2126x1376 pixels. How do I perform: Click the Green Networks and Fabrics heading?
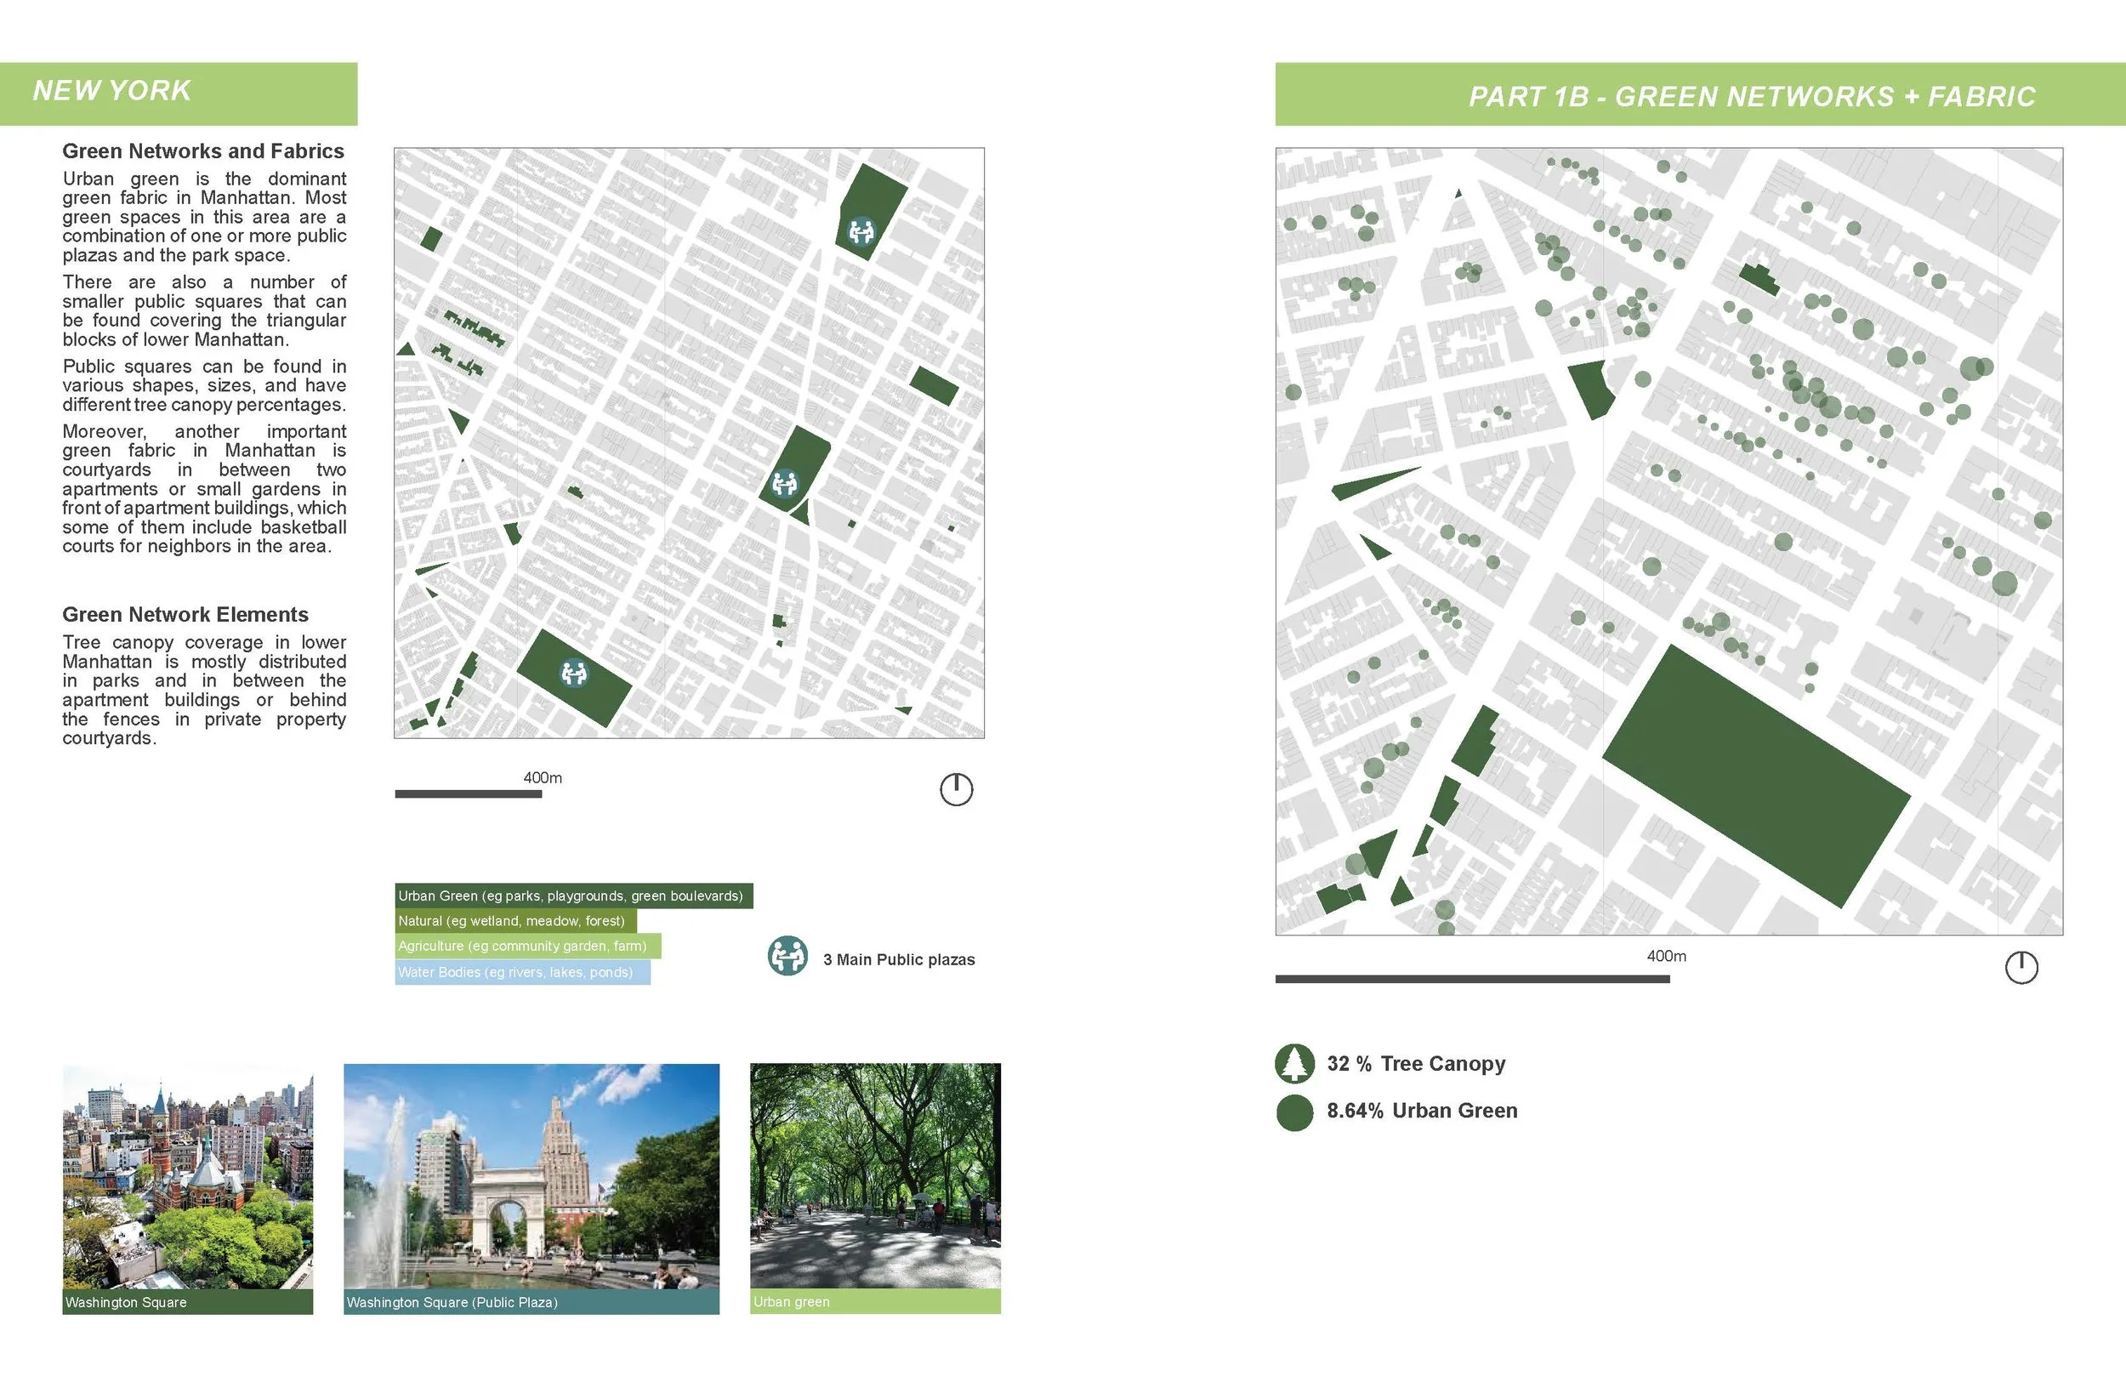click(x=202, y=151)
